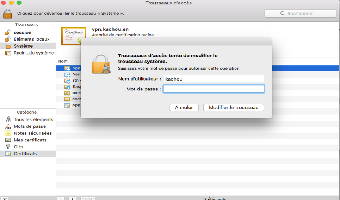The height and width of the screenshot is (200, 340).
Task: Click the magnifying glass search icon
Action: [283, 14]
